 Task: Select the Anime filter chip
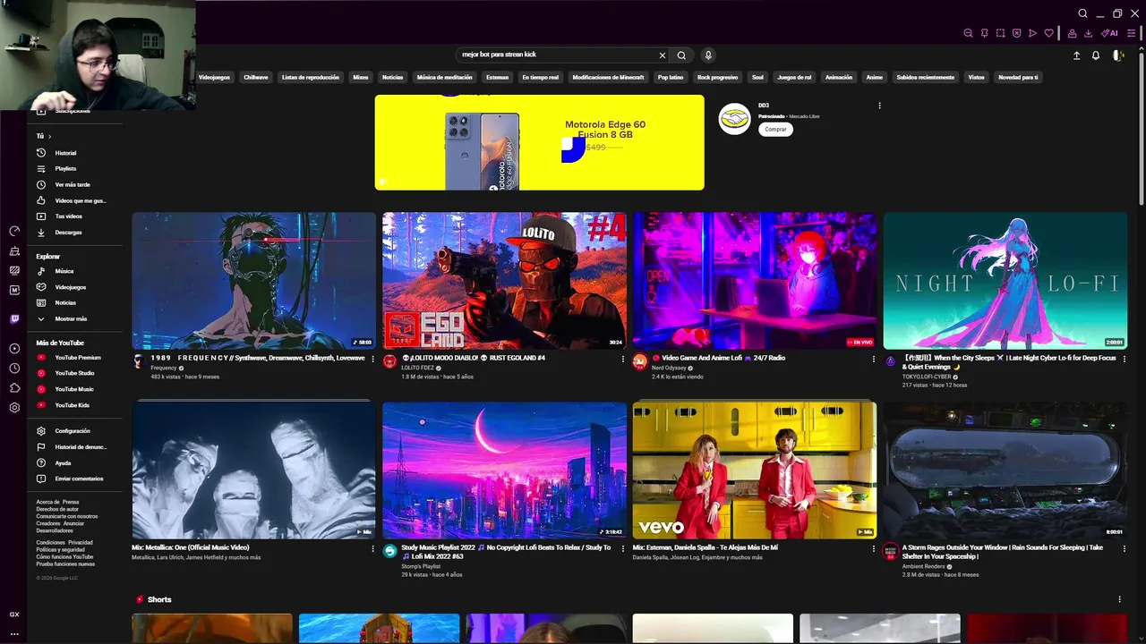tap(875, 77)
